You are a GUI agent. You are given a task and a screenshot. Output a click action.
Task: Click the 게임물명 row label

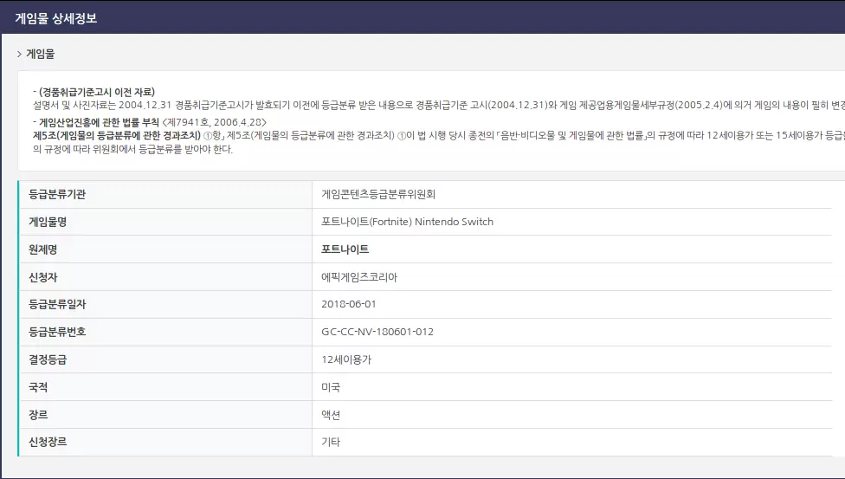pos(48,222)
